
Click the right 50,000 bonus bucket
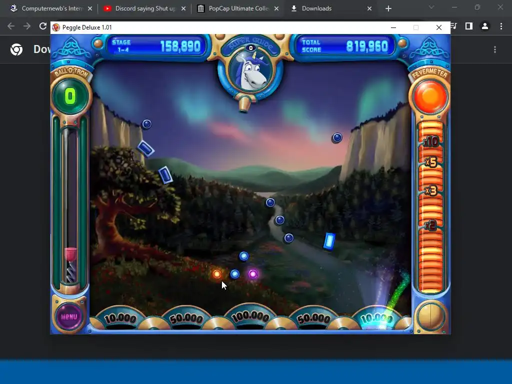[x=313, y=317]
